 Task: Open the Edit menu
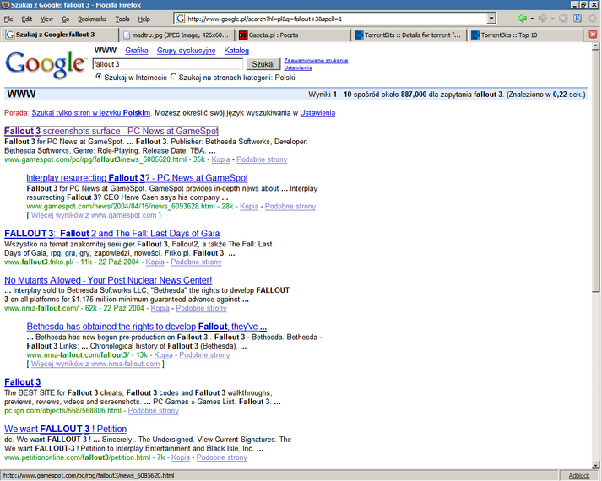click(26, 19)
